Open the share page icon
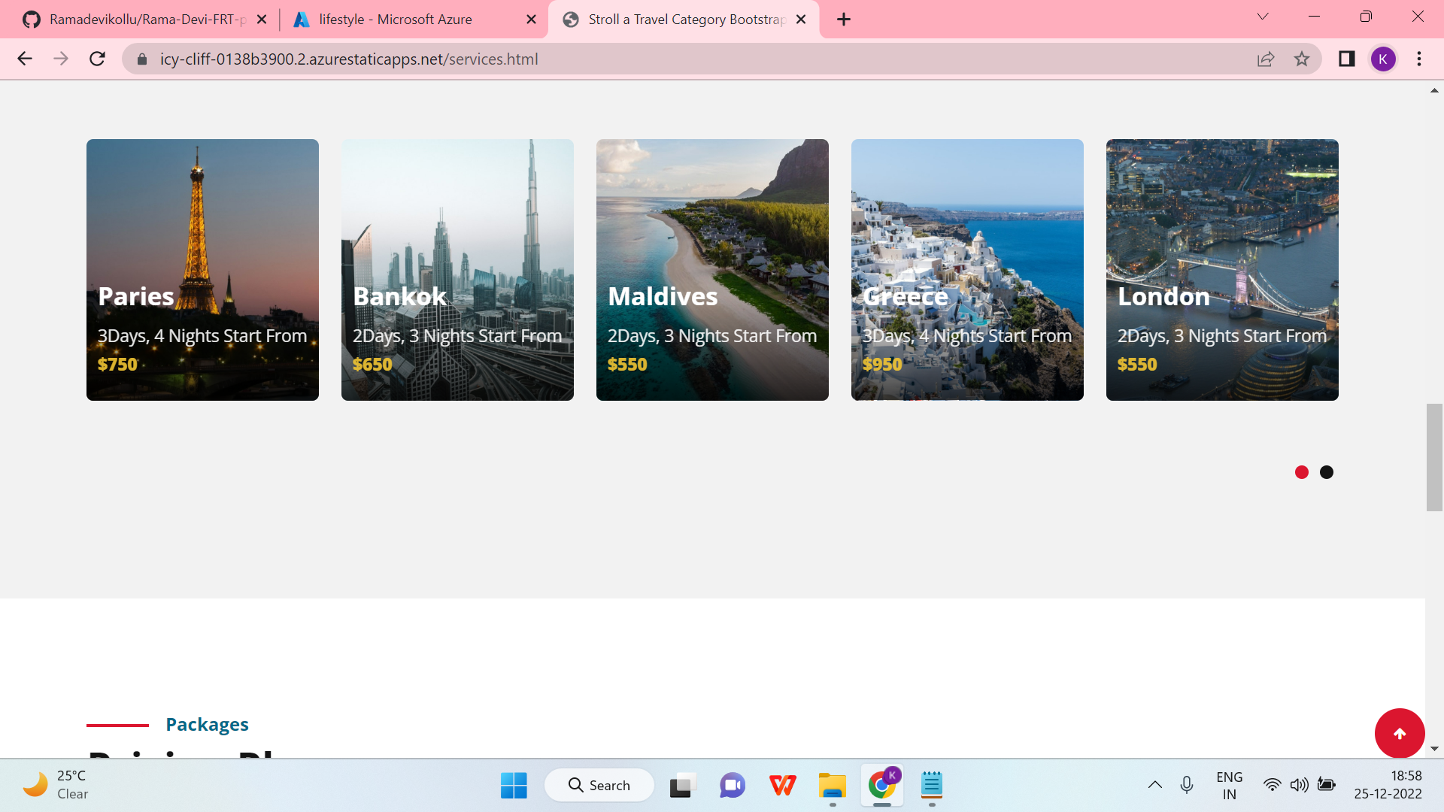The image size is (1444, 812). tap(1266, 59)
